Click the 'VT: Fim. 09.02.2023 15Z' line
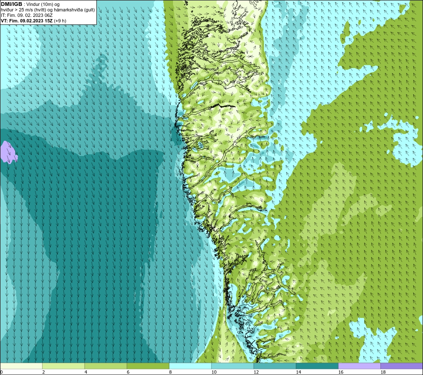 27,21
